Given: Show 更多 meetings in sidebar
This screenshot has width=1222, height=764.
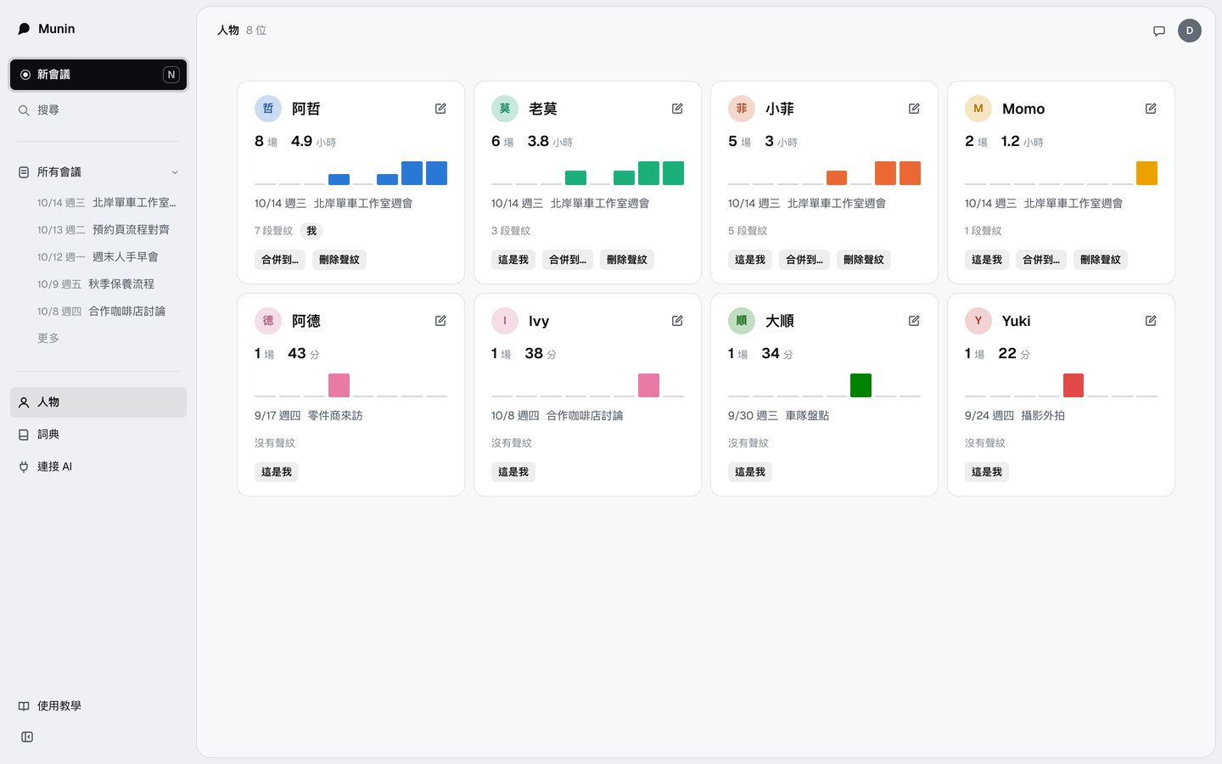Looking at the screenshot, I should pyautogui.click(x=48, y=338).
